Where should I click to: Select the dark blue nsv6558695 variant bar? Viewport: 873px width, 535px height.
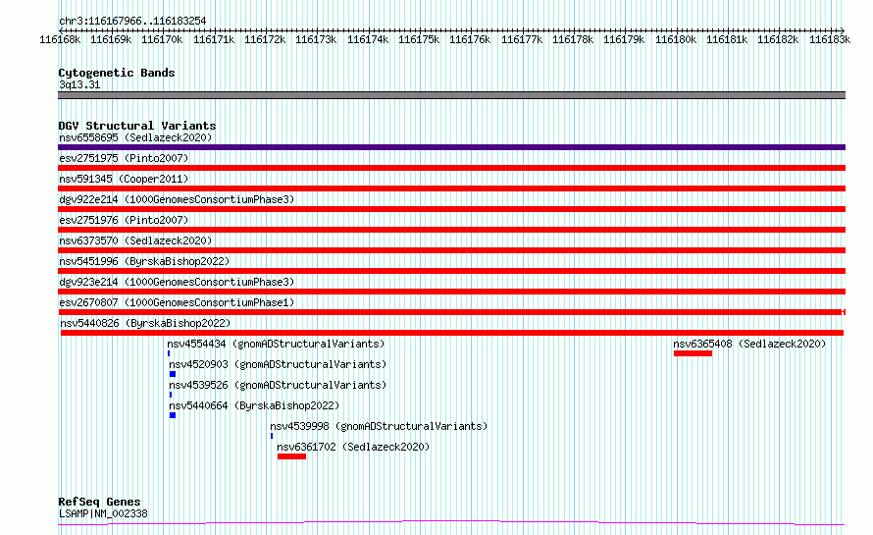[451, 147]
